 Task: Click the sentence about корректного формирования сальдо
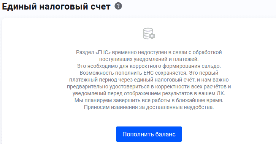tap(149, 66)
